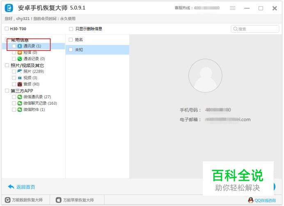The image size is (284, 206).
Task: Tick the 照片 (2289) checkbox
Action: click(14, 71)
